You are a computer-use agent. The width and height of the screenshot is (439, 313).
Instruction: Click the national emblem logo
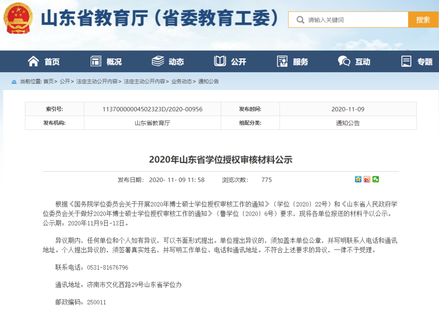[18, 18]
